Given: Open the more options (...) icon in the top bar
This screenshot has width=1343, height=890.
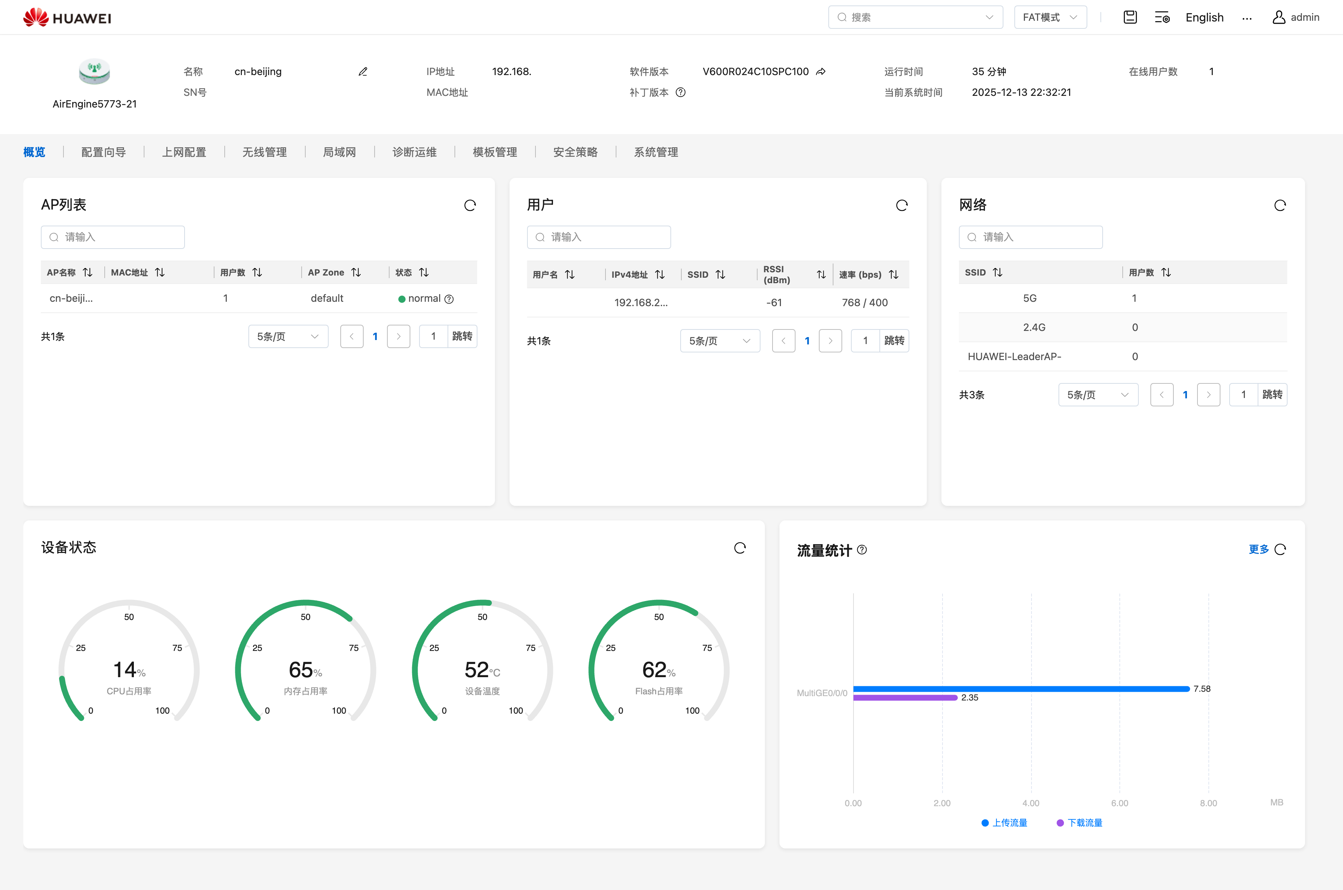Looking at the screenshot, I should click(1247, 17).
